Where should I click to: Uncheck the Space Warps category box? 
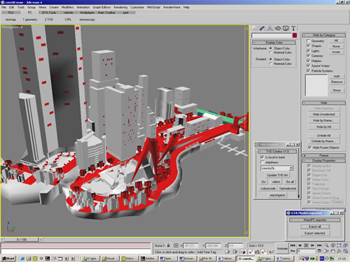pos(308,66)
